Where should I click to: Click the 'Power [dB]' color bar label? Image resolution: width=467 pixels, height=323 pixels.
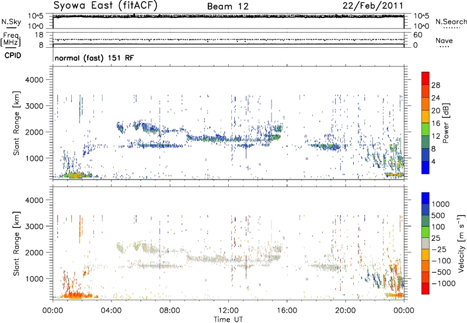445,123
